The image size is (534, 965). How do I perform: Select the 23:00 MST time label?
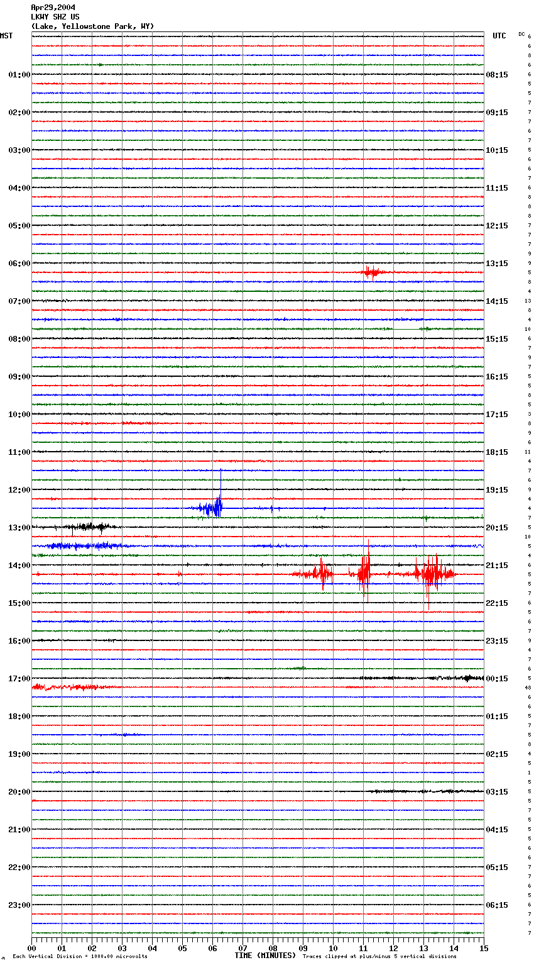[x=19, y=905]
